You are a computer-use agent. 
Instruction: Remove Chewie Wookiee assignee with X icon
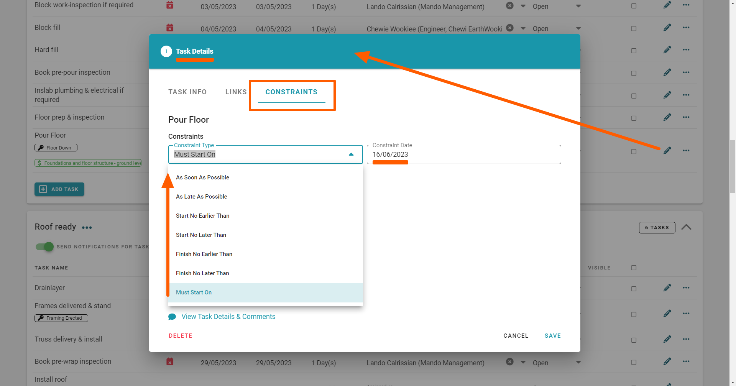(510, 28)
